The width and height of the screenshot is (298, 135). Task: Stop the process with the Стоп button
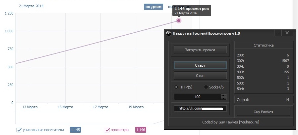click(x=200, y=76)
